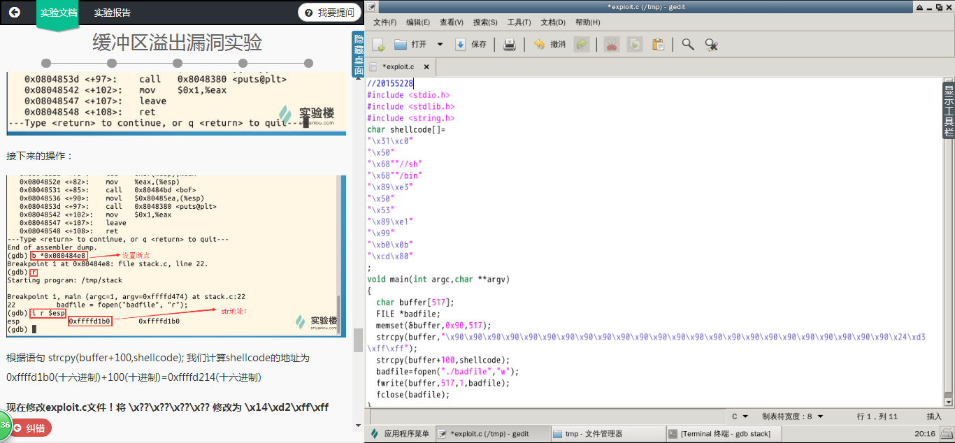Cut selection with scissors icon
The height and width of the screenshot is (443, 955).
[612, 45]
